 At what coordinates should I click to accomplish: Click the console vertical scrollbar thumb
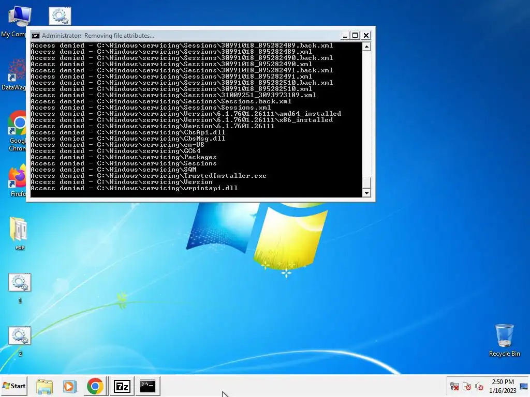coord(366,182)
